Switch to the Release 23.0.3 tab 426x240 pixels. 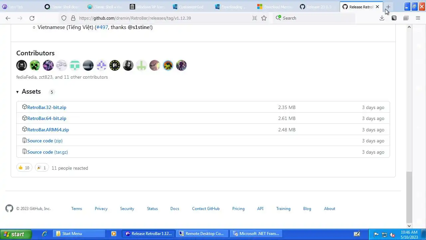(x=318, y=7)
